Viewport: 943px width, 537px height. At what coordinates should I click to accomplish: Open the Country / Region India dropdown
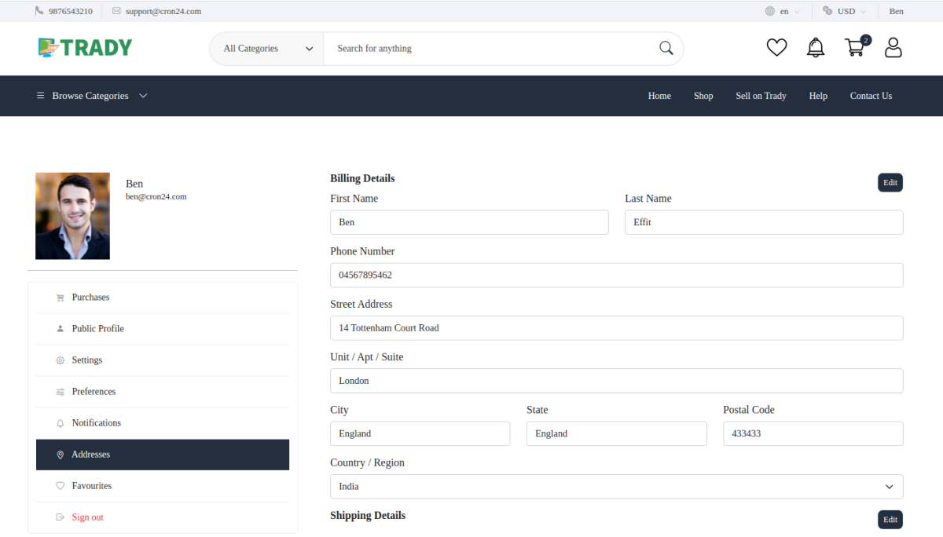616,487
